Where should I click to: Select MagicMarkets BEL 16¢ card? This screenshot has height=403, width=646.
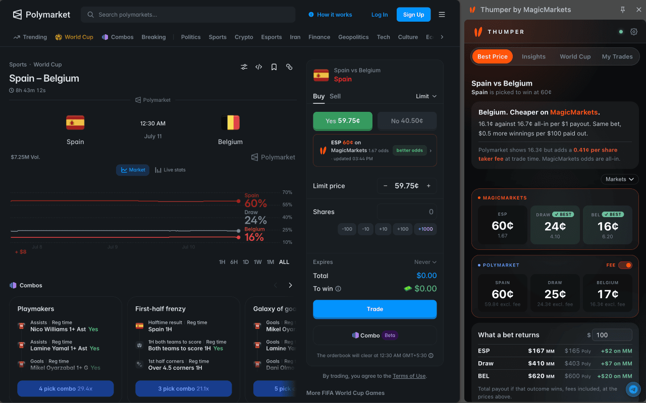[x=608, y=225]
